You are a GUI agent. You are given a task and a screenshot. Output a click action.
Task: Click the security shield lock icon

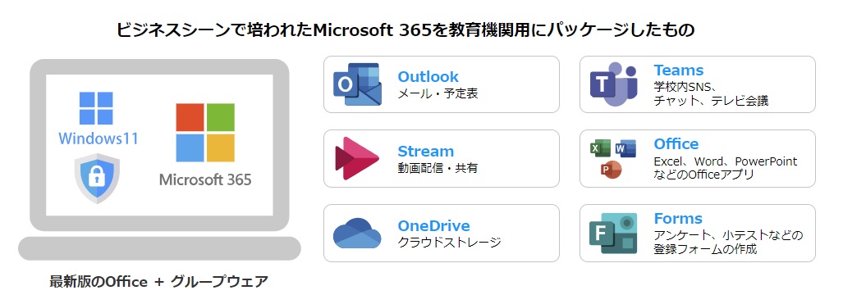(x=98, y=178)
